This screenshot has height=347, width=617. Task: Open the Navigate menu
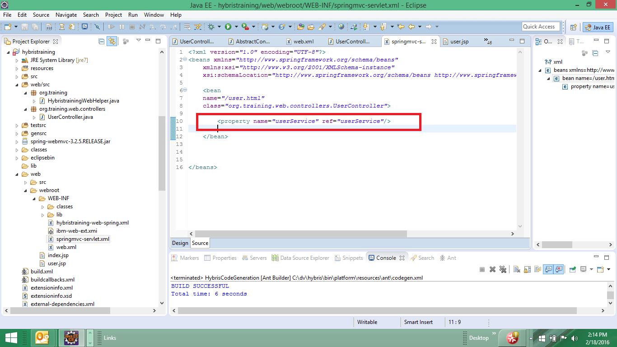(x=66, y=14)
